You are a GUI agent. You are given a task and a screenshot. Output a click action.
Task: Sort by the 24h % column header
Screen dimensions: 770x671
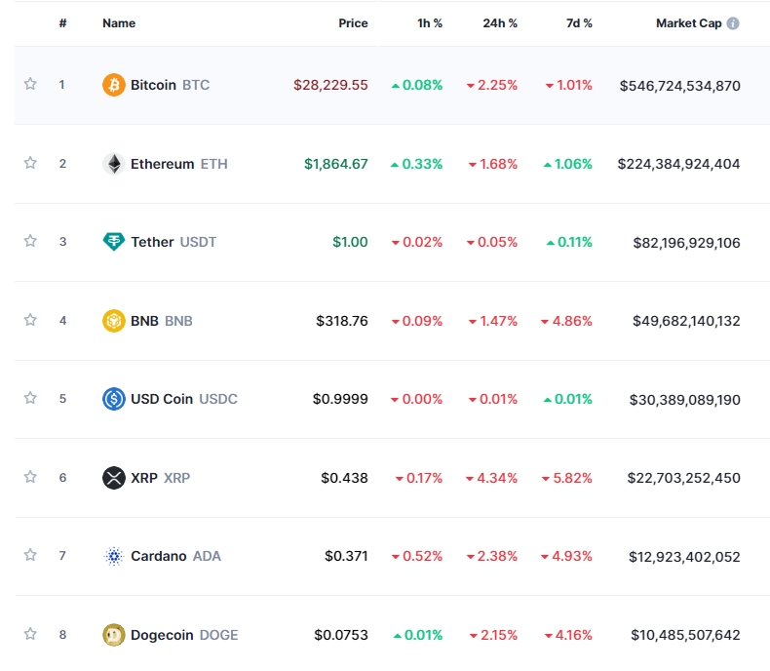pos(500,23)
